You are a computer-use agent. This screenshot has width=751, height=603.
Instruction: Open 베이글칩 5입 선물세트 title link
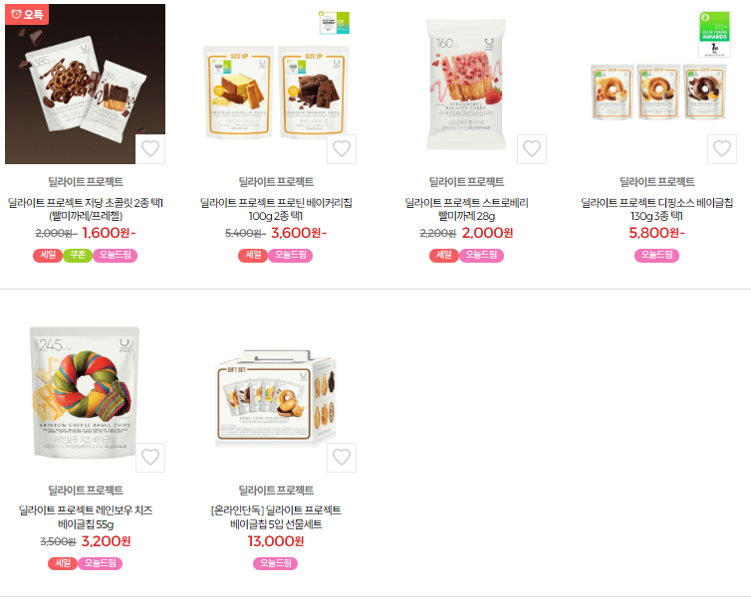click(x=276, y=517)
